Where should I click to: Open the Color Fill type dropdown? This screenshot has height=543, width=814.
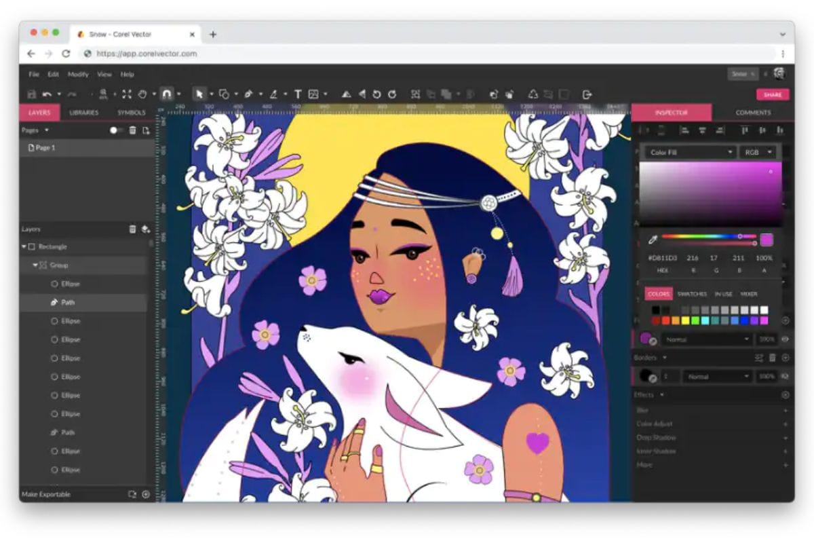click(x=691, y=153)
